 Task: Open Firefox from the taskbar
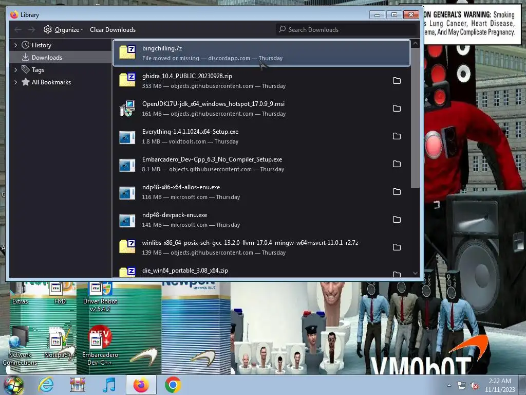coord(141,385)
